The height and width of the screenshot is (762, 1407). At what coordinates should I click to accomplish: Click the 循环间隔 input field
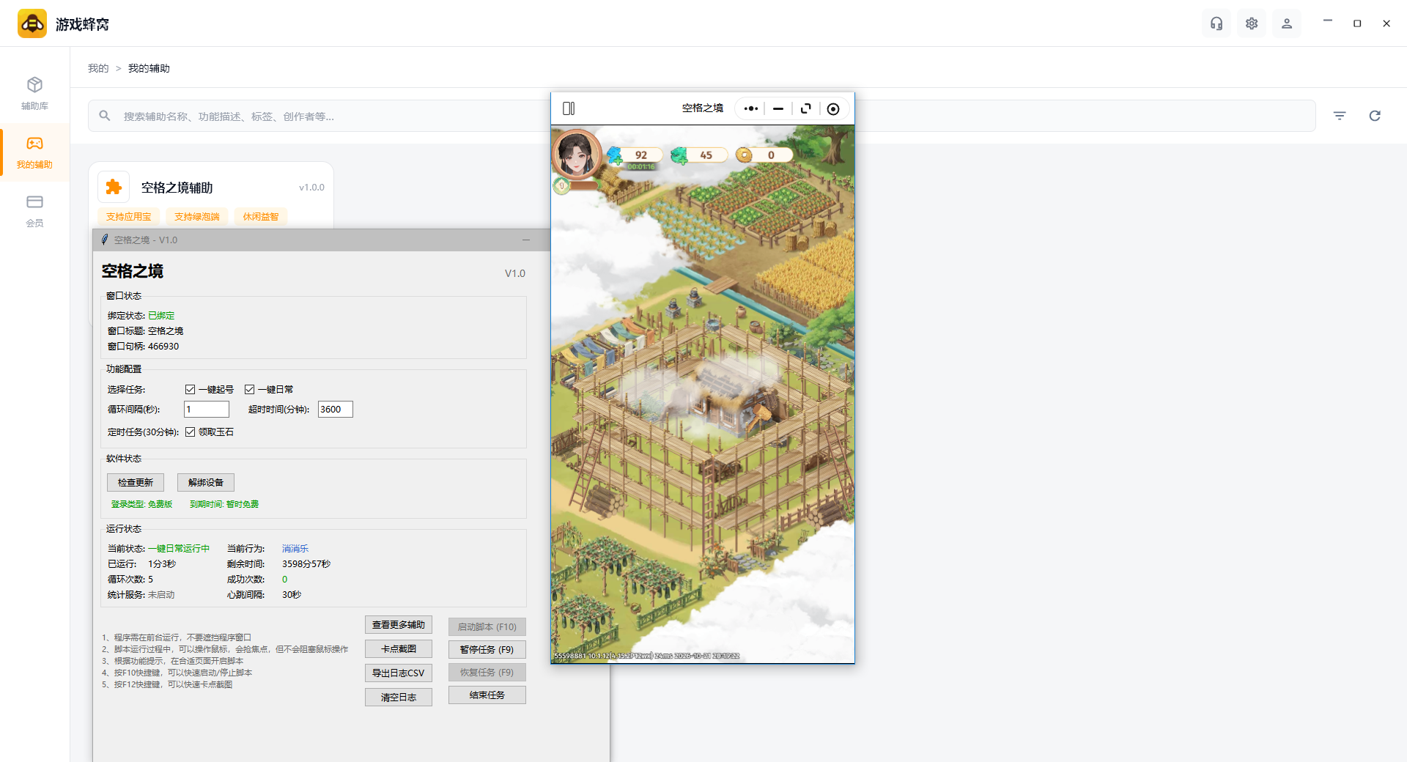[207, 410]
